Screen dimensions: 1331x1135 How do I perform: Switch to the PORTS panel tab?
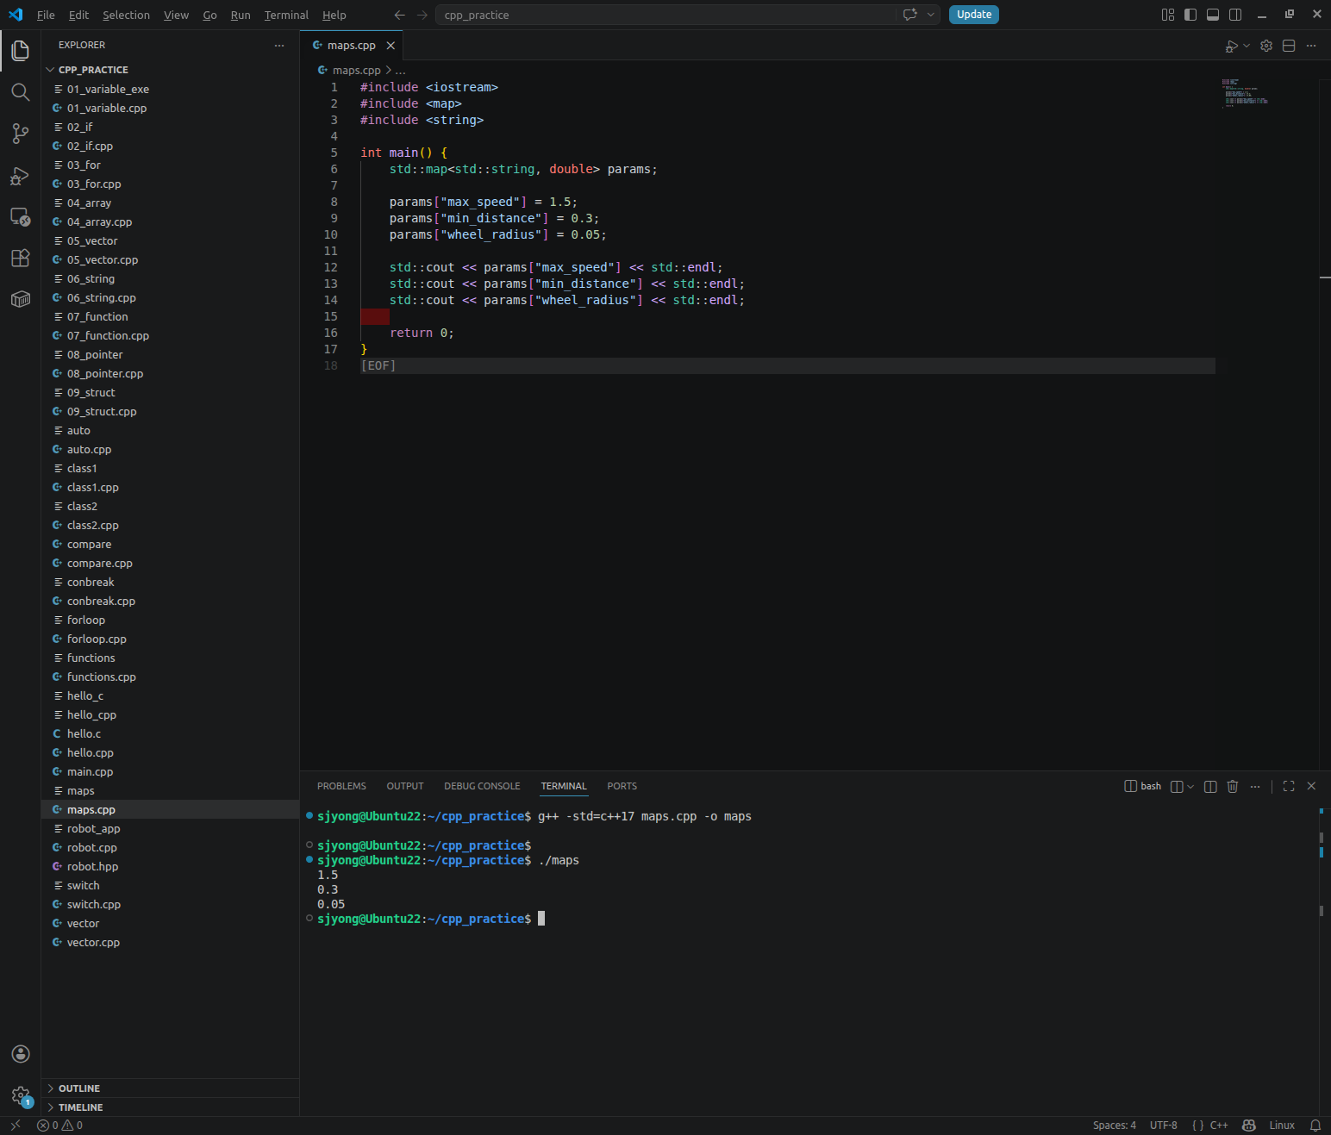pyautogui.click(x=622, y=786)
